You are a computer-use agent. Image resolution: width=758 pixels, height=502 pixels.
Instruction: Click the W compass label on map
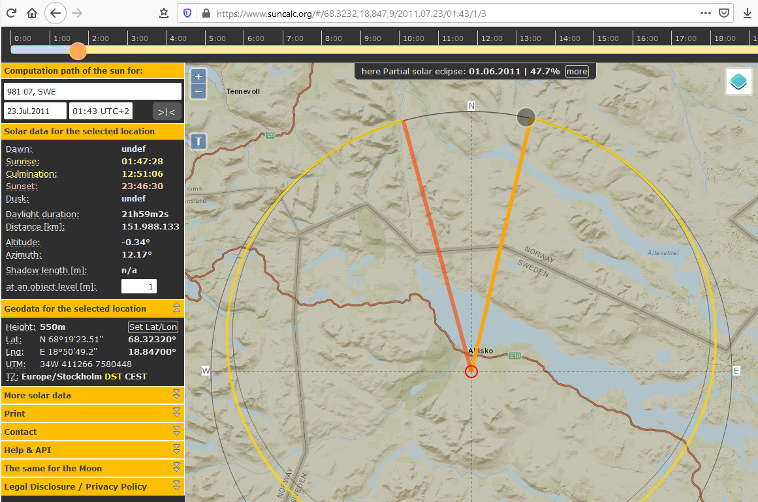click(206, 371)
